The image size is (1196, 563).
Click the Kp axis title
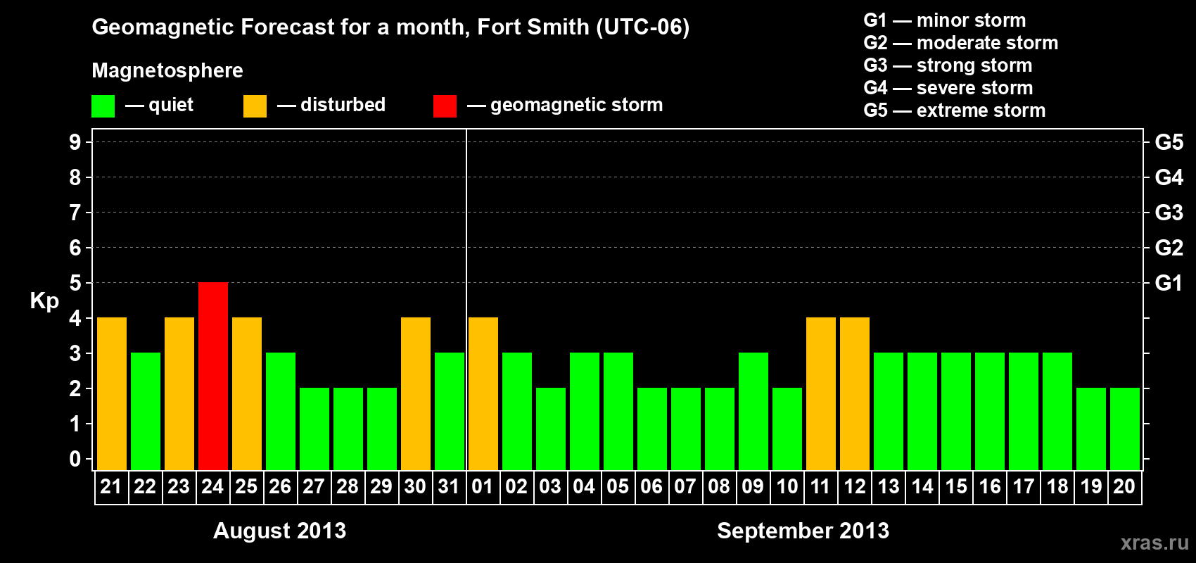coord(44,301)
